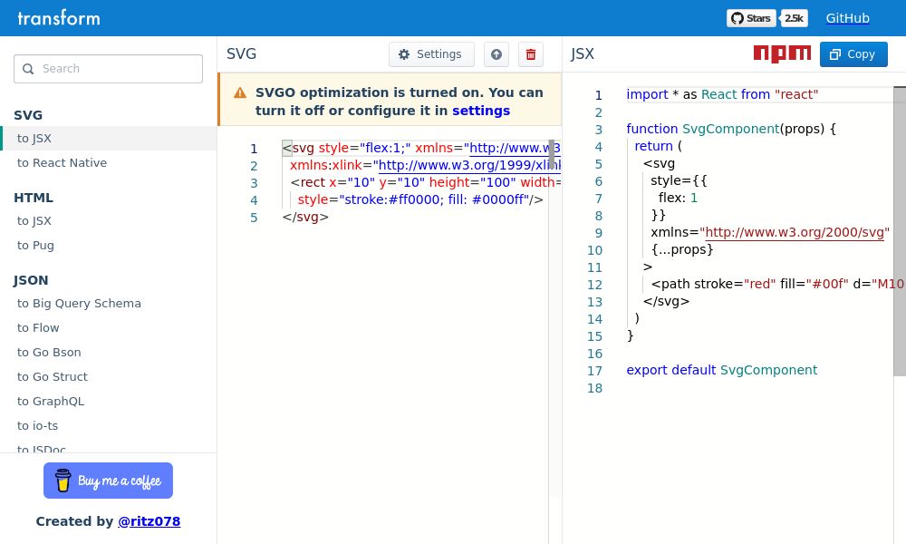Switch to the 'to React Native' converter
This screenshot has width=906, height=544.
[62, 162]
